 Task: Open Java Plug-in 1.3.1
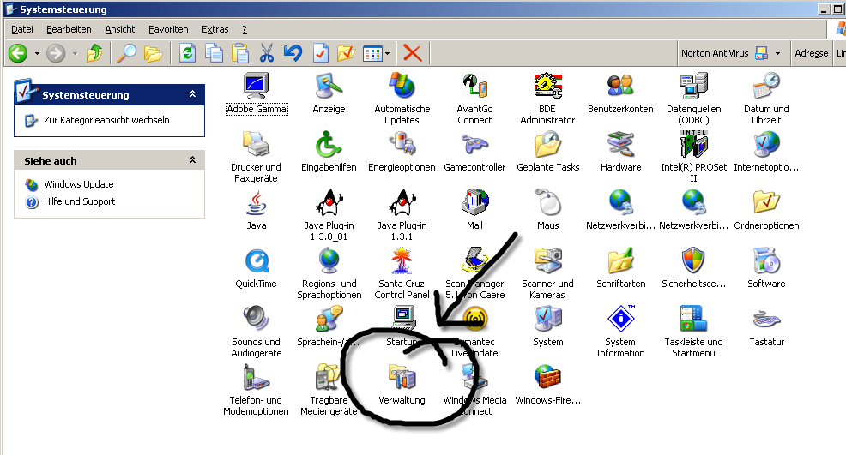tap(402, 203)
